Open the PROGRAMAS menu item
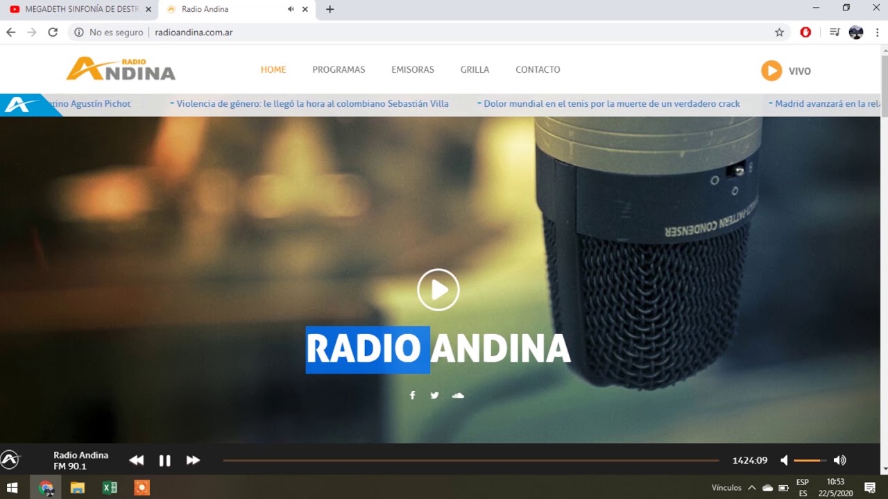The image size is (888, 499). point(339,69)
